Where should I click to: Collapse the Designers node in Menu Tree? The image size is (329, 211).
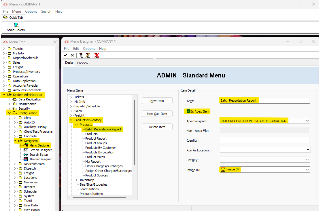(x=15, y=141)
